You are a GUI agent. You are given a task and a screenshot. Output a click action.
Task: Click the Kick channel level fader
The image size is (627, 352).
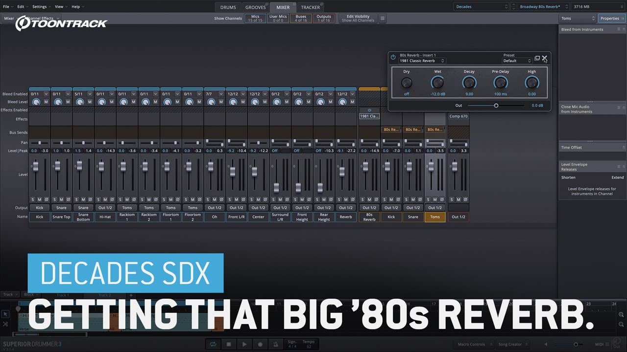click(x=35, y=167)
